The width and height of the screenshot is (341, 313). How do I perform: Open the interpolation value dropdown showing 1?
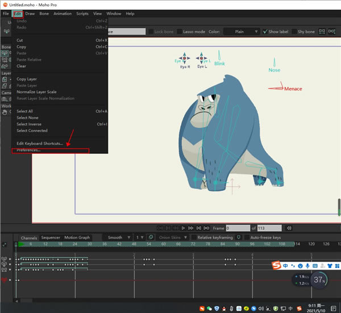[139, 237]
